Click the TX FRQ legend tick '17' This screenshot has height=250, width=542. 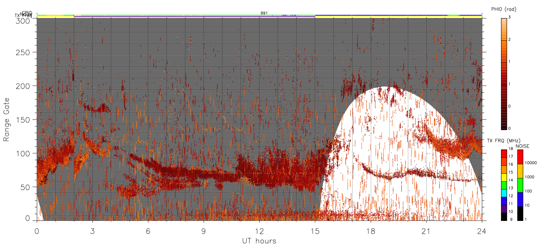coord(511,157)
